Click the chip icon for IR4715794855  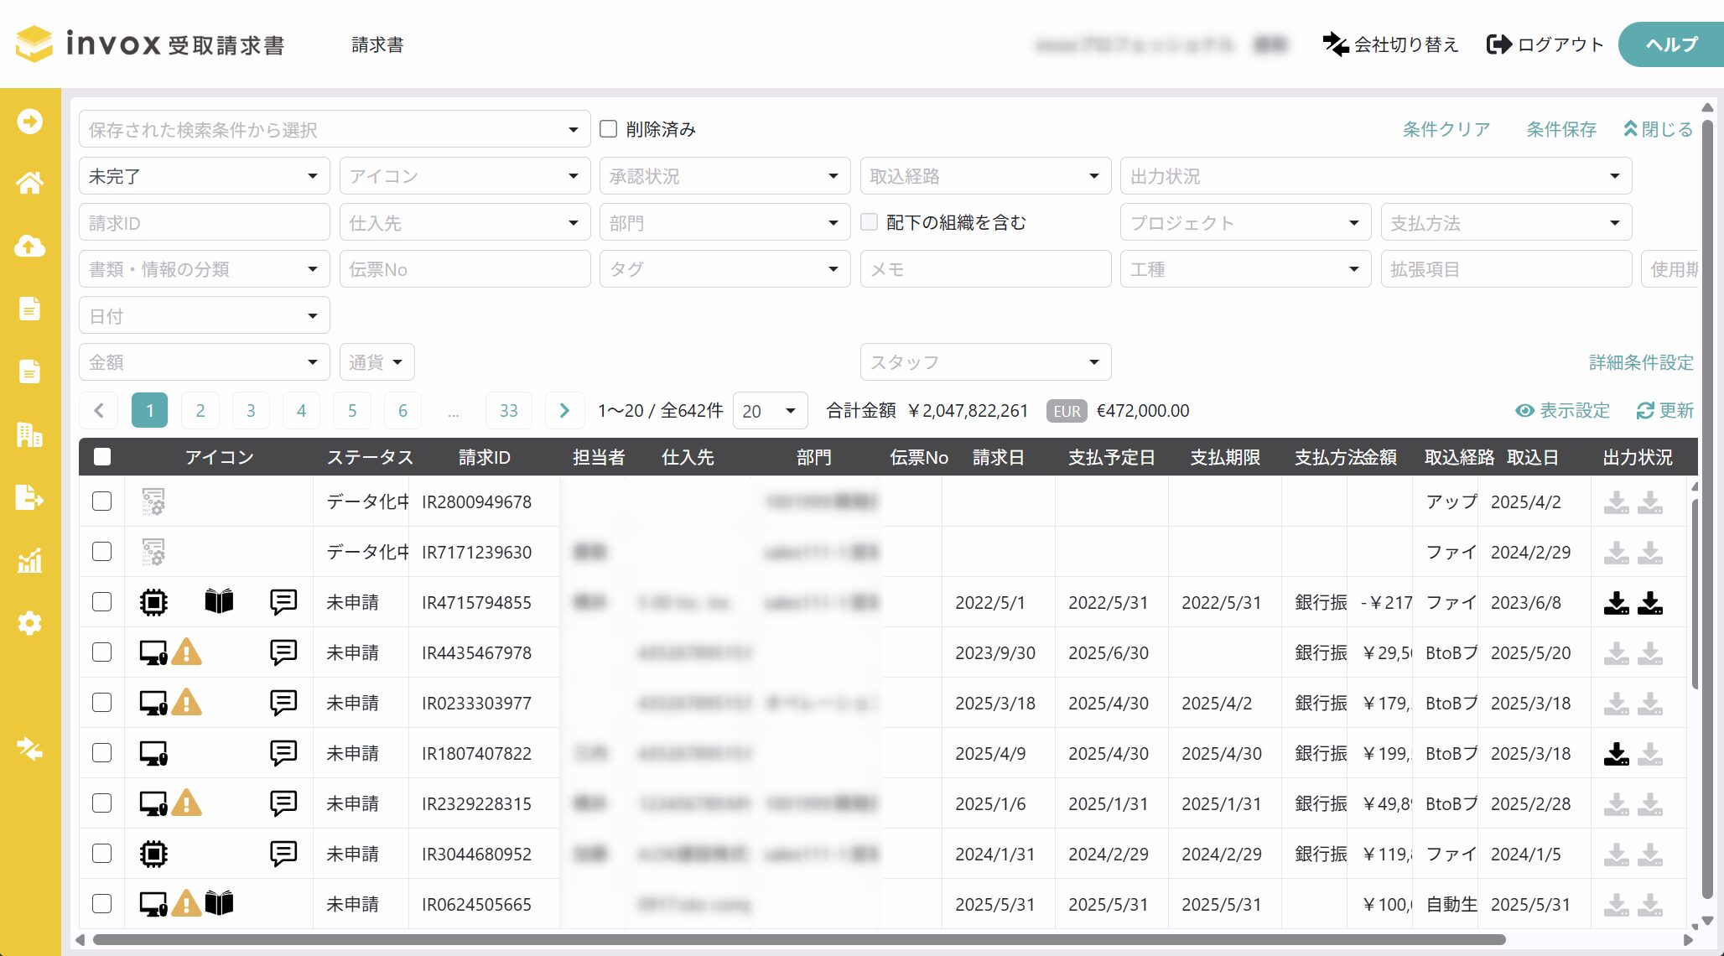point(153,601)
